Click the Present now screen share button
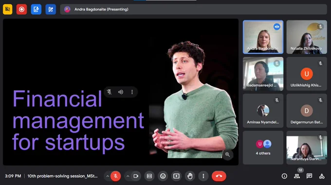Screen dimensions: 331x185 [x=176, y=176]
